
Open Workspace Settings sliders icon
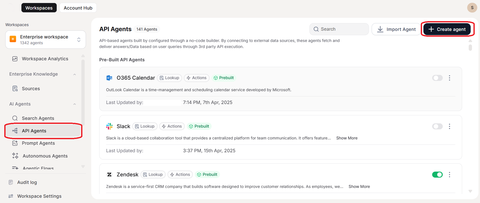pos(11,196)
